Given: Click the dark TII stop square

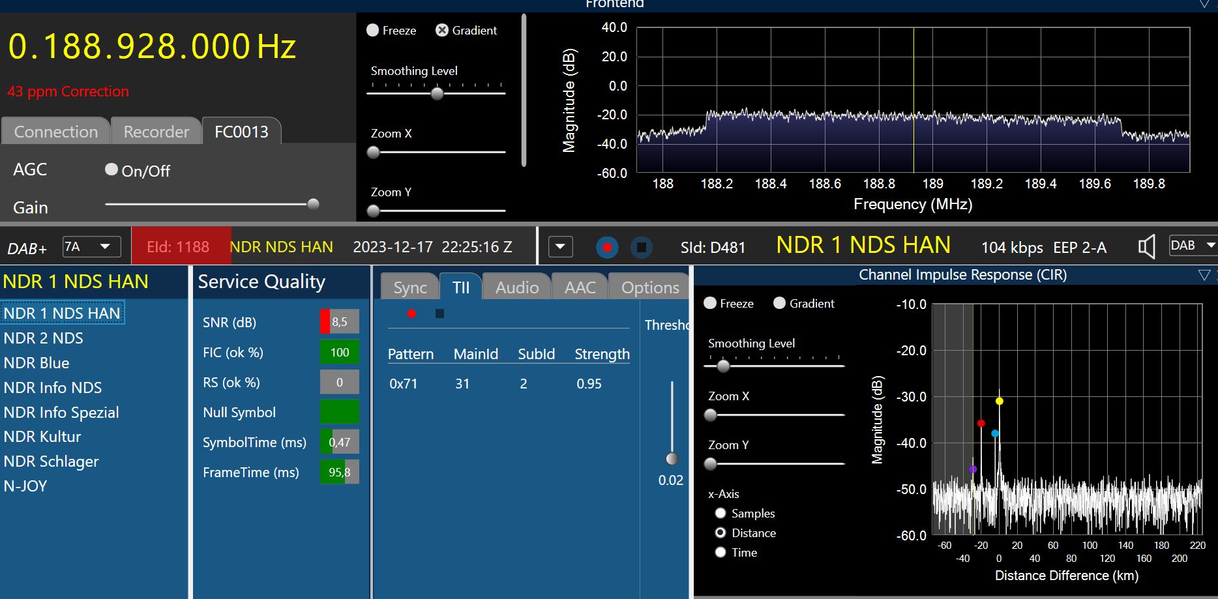Looking at the screenshot, I should (x=439, y=314).
